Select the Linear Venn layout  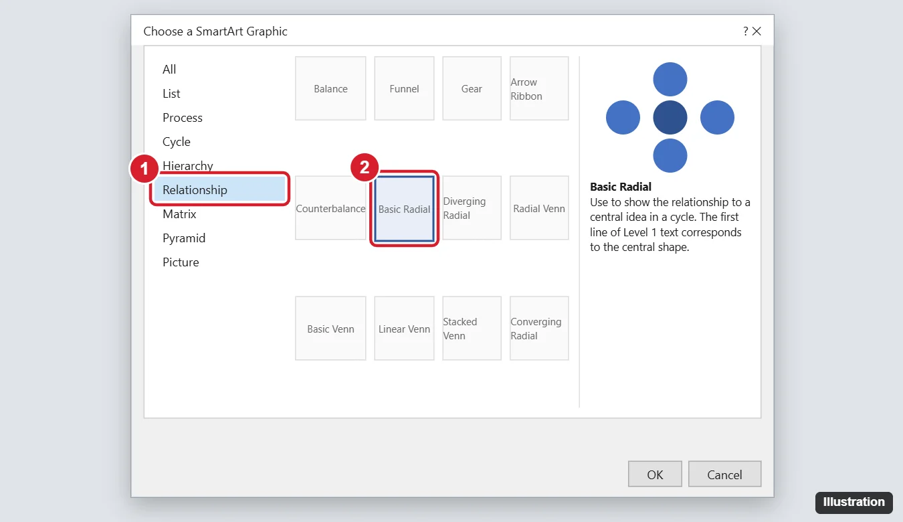coord(404,329)
